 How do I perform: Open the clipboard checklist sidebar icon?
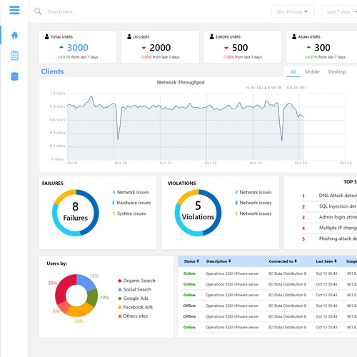[x=14, y=56]
